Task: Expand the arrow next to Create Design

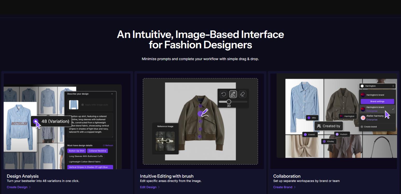Action: click(x=30, y=187)
